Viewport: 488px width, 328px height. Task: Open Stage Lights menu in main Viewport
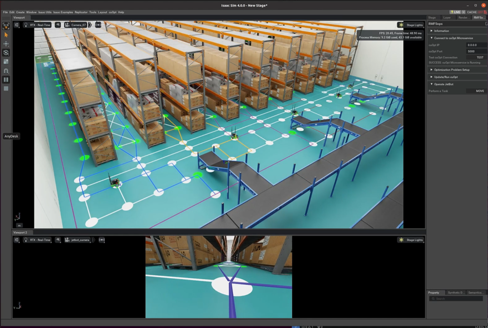click(411, 25)
